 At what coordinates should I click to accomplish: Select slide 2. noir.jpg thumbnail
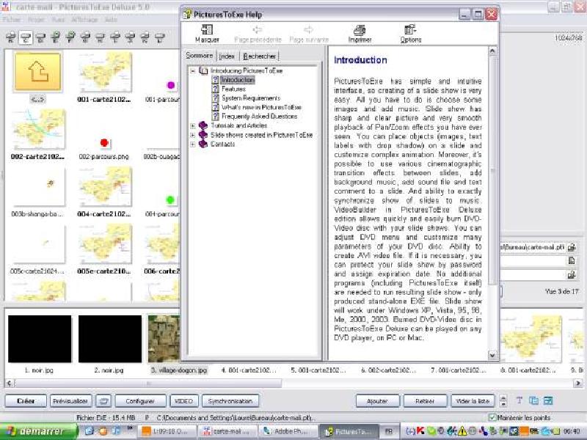[110, 339]
